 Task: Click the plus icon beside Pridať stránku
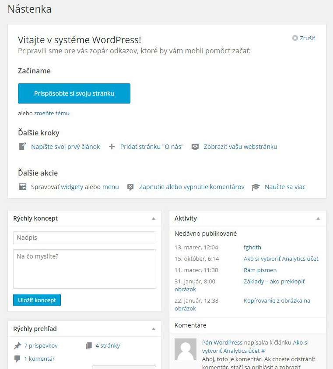point(112,147)
